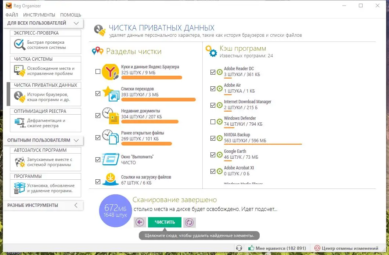389x255 pixels.
Task: Enable Куки и данные Яндекс.Браузера cleanup
Action: (x=98, y=72)
